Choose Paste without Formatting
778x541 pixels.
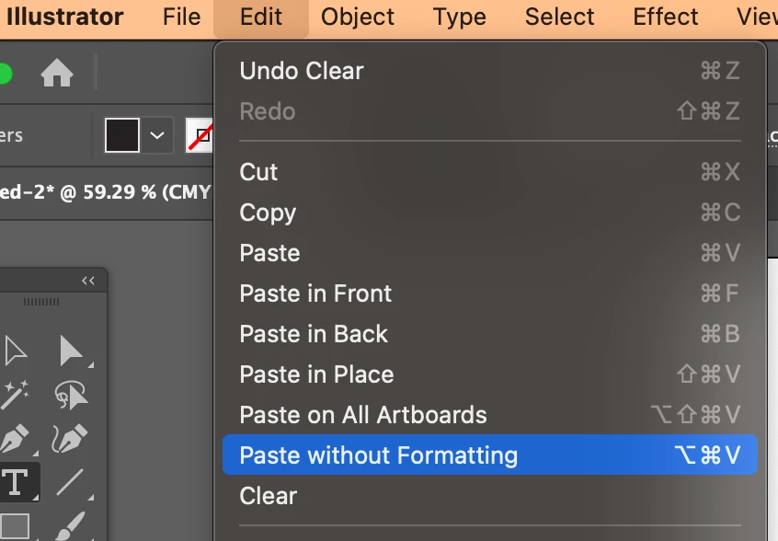378,455
